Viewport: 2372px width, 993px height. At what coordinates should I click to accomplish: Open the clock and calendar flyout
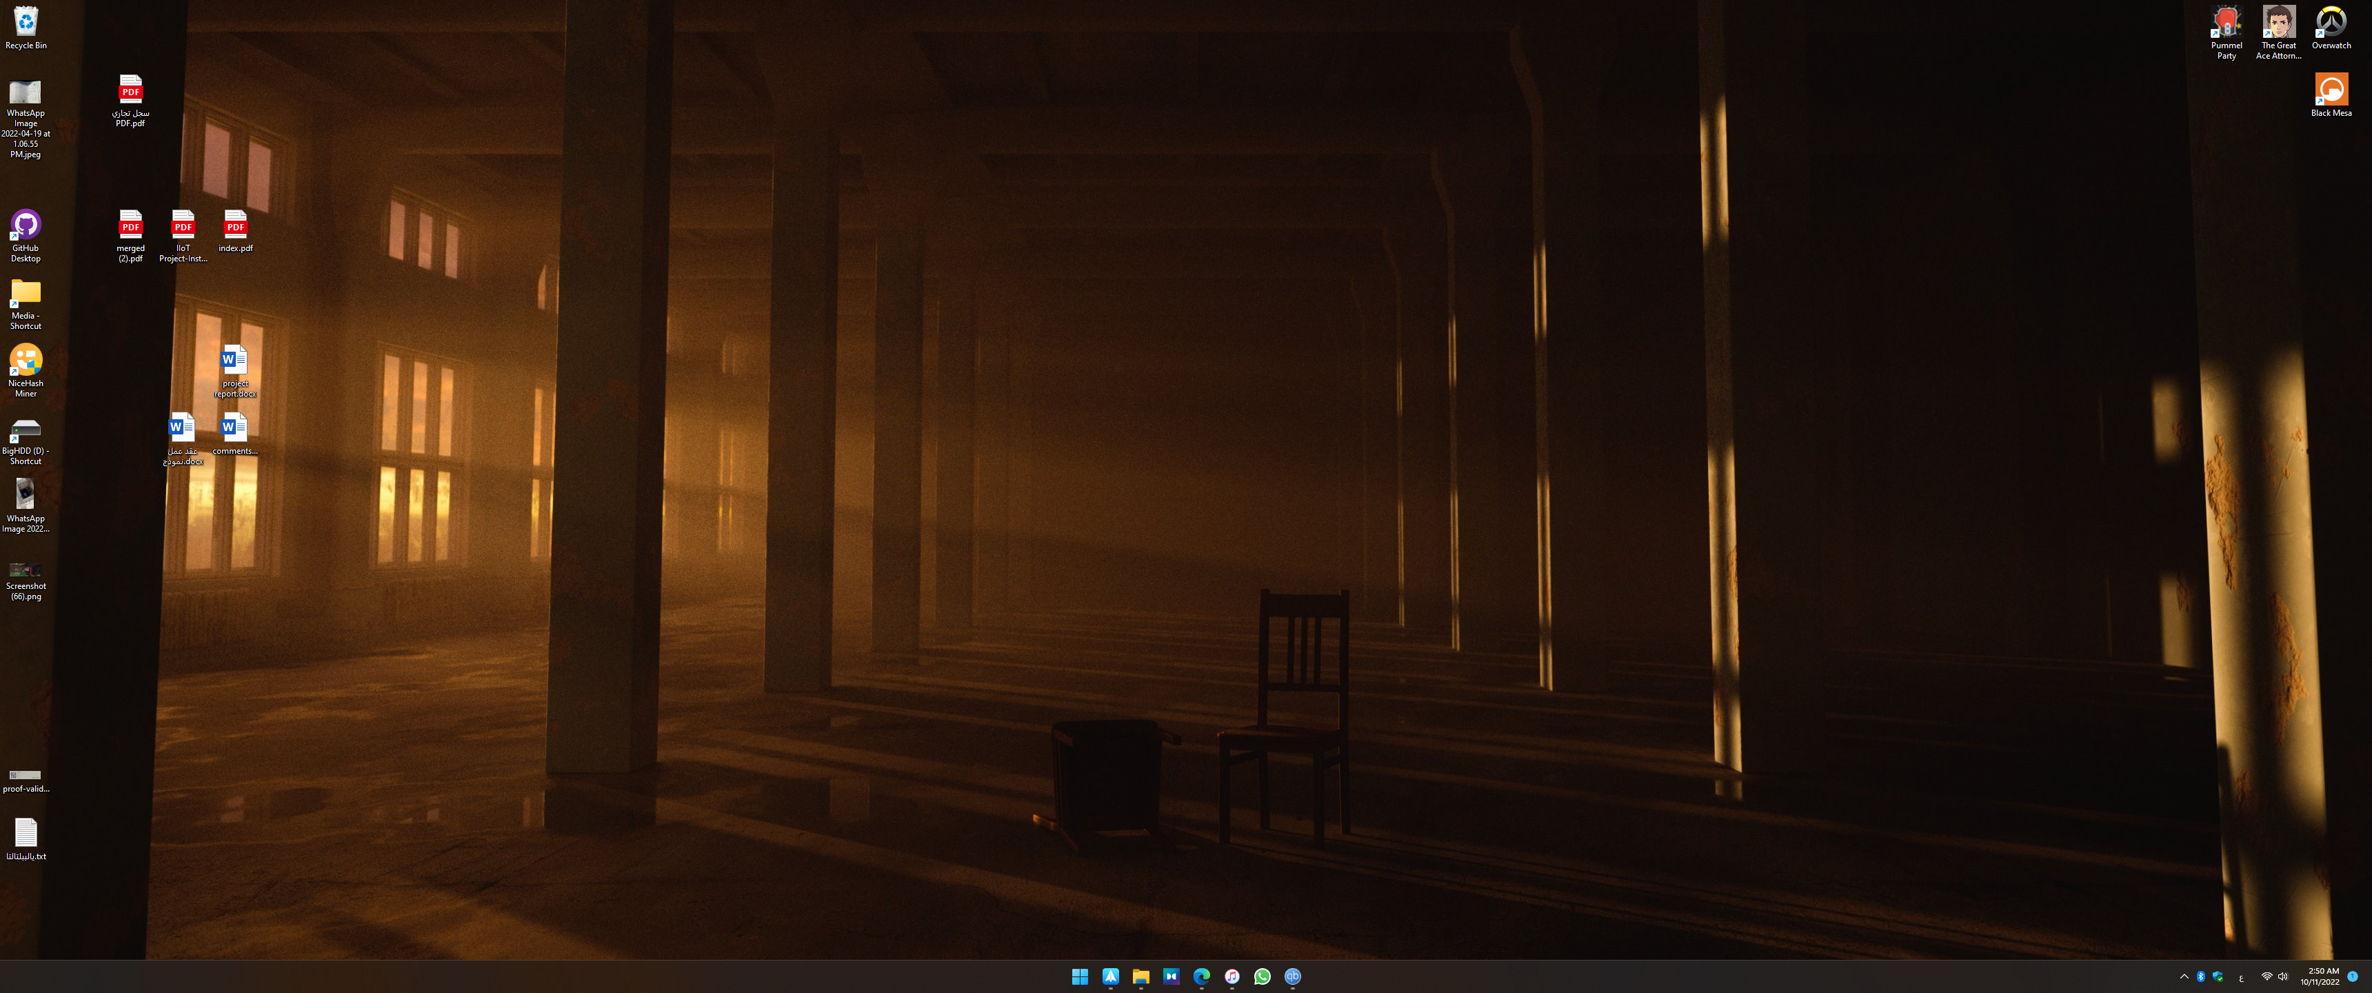click(2320, 976)
